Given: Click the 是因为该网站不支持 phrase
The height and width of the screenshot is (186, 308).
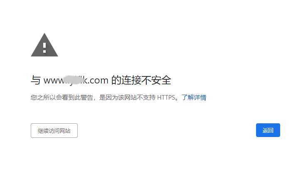Looking at the screenshot, I should tap(127, 97).
